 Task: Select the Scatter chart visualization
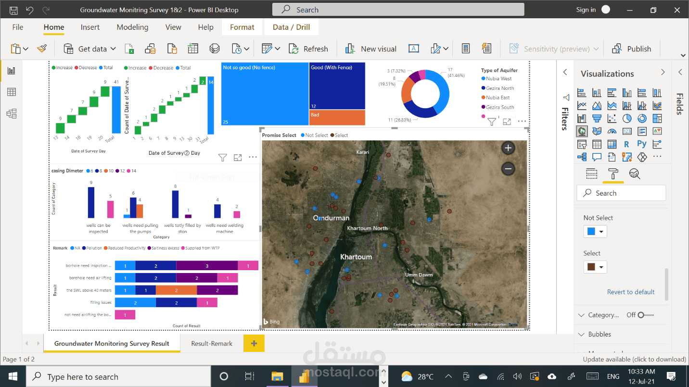612,118
